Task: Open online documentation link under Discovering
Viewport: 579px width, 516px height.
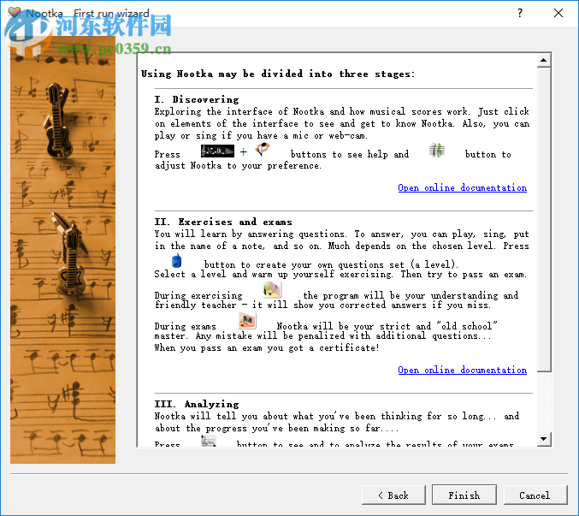Action: pyautogui.click(x=463, y=187)
